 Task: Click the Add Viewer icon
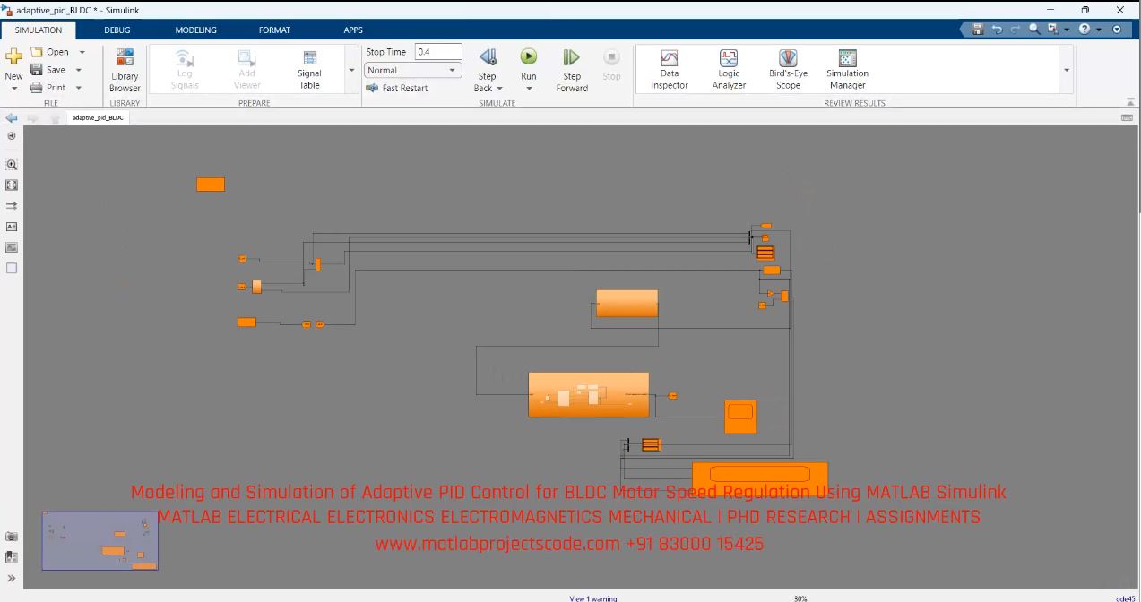pos(246,67)
